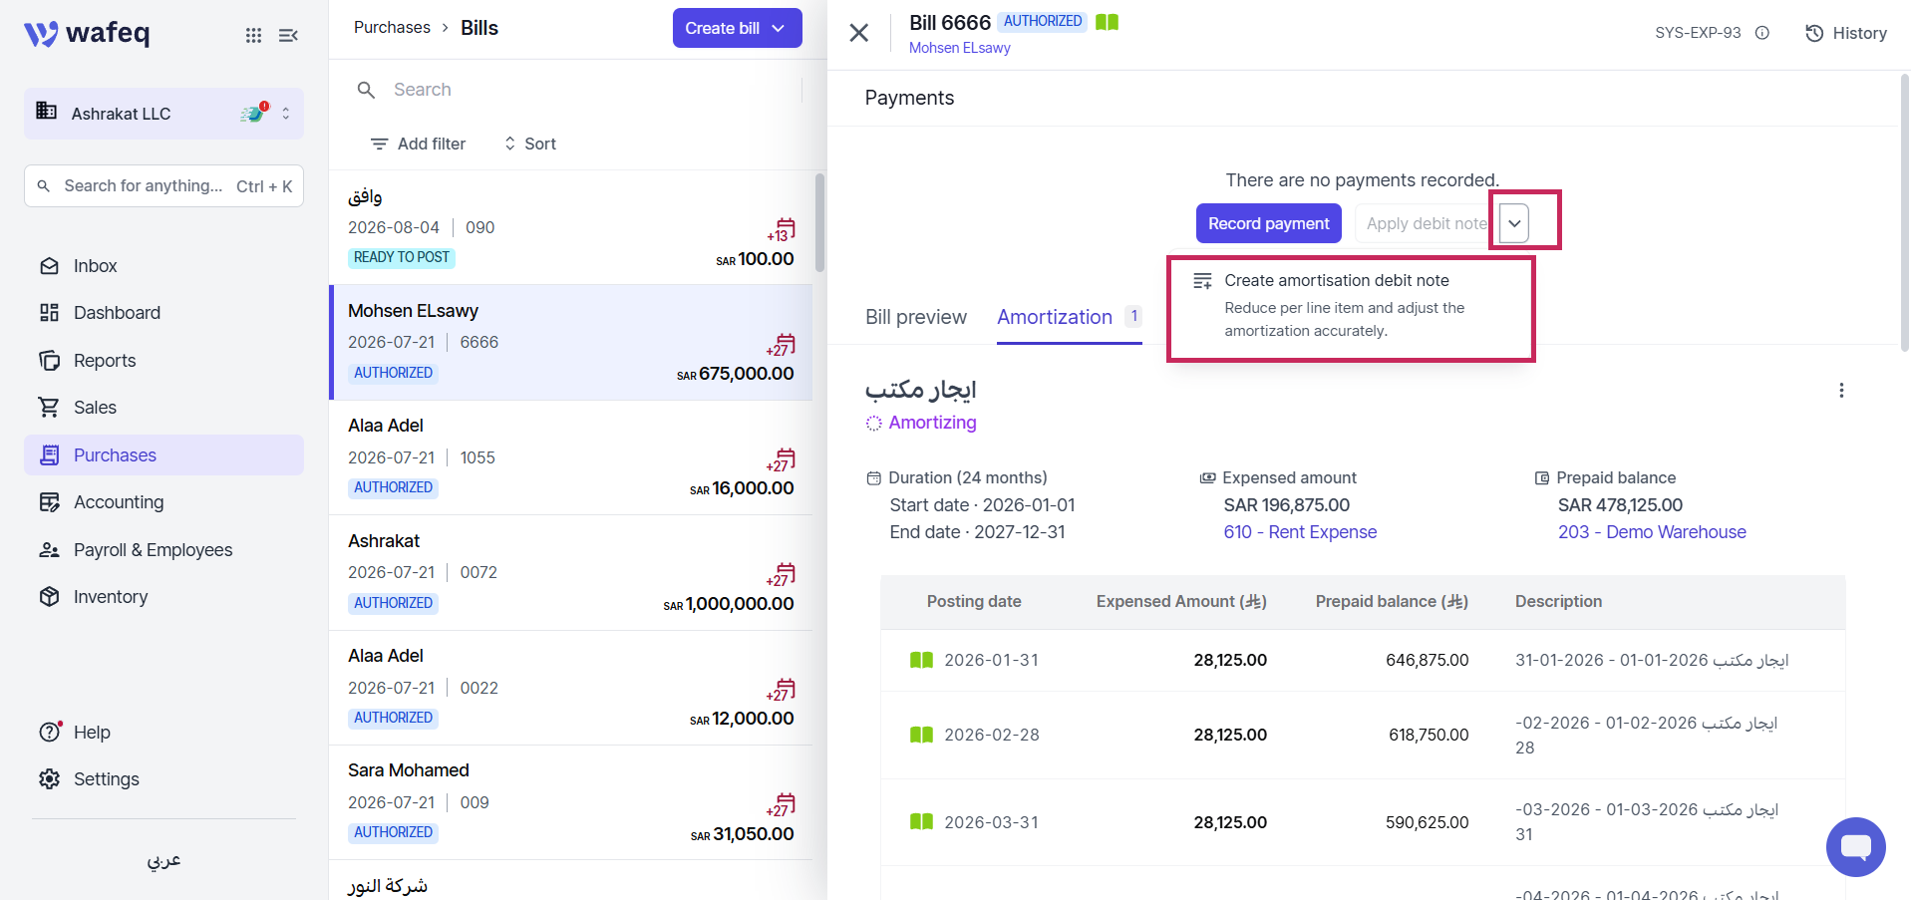Viewport: 1911px width, 900px height.
Task: Open the three-dot menu for ايجار مكتب
Action: 1841,391
